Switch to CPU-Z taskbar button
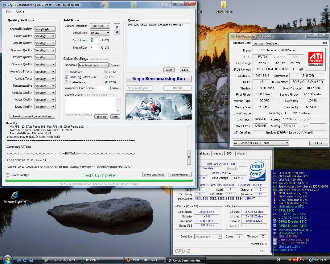Viewport: 330px width, 264px height. pos(103,260)
